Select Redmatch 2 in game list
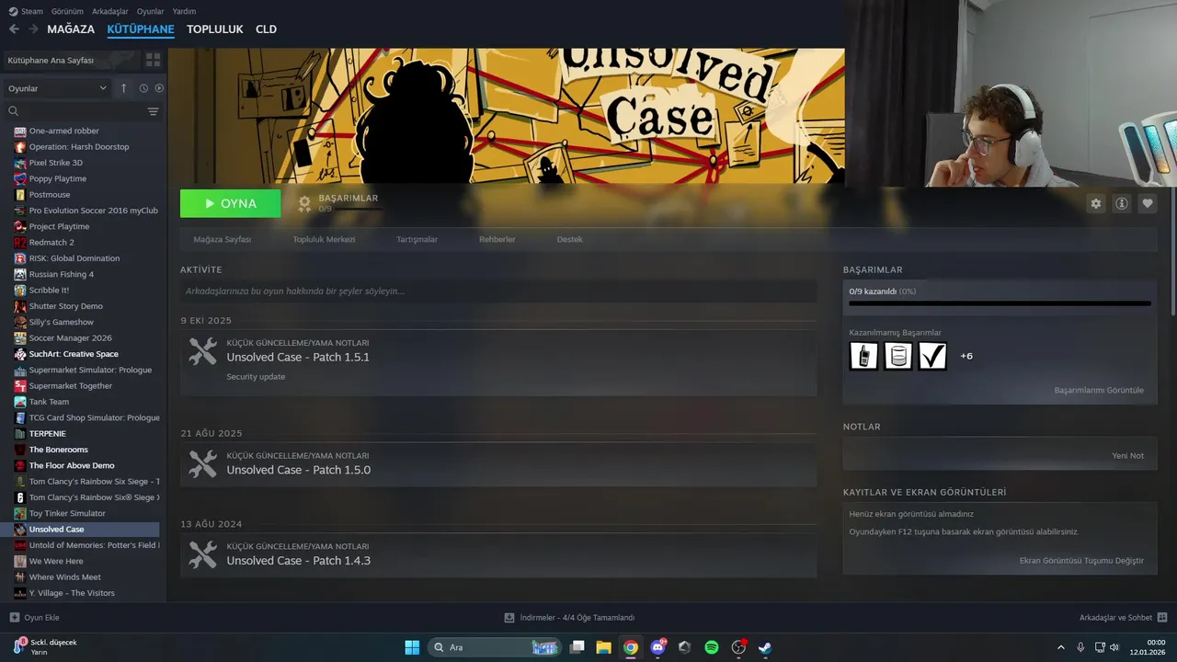This screenshot has width=1177, height=662. pyautogui.click(x=51, y=243)
